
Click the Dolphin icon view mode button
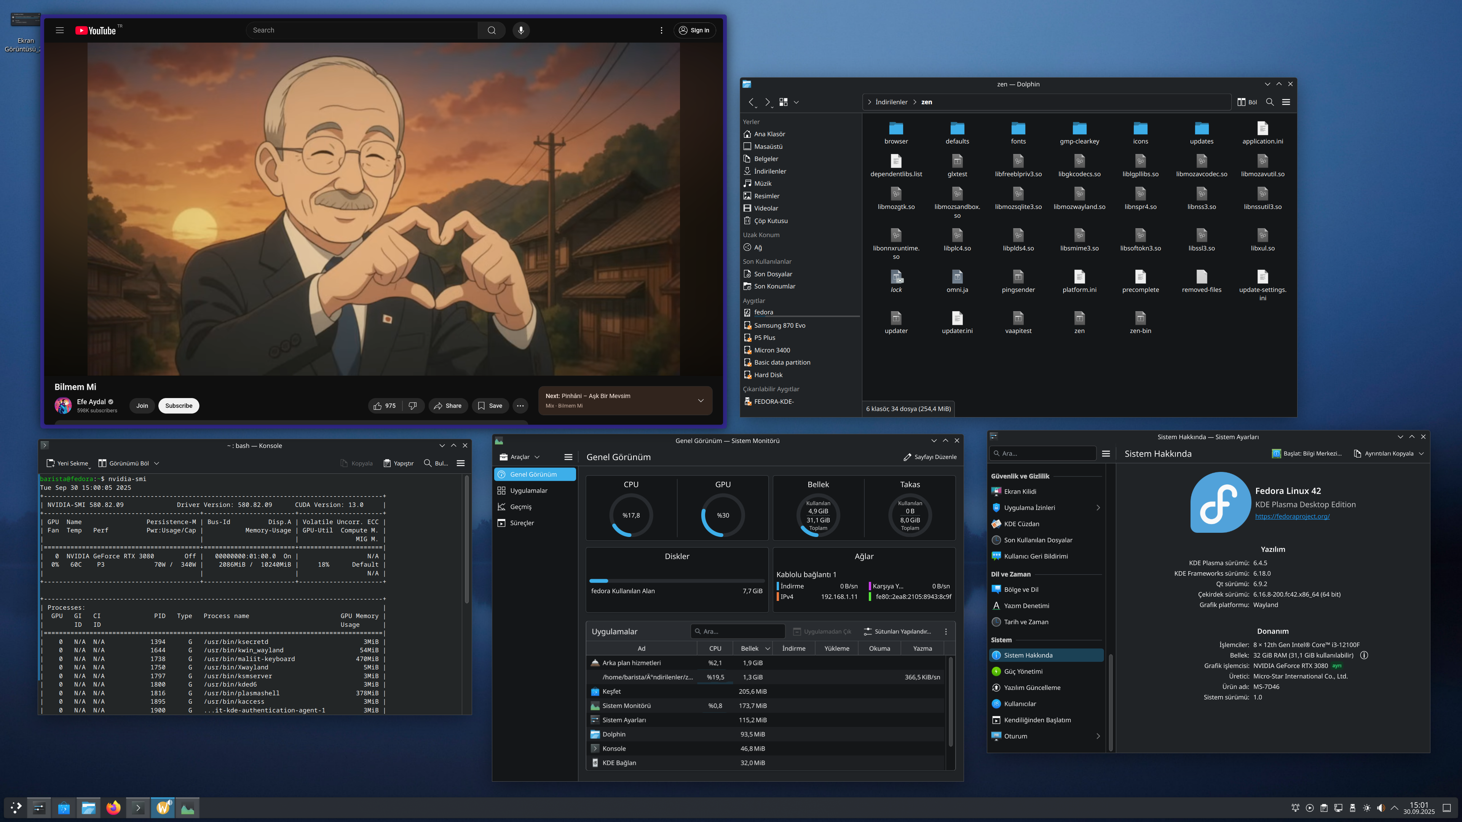click(x=783, y=102)
